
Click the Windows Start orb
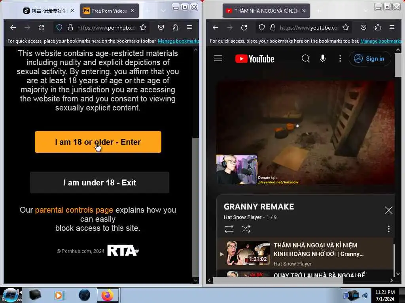10,295
